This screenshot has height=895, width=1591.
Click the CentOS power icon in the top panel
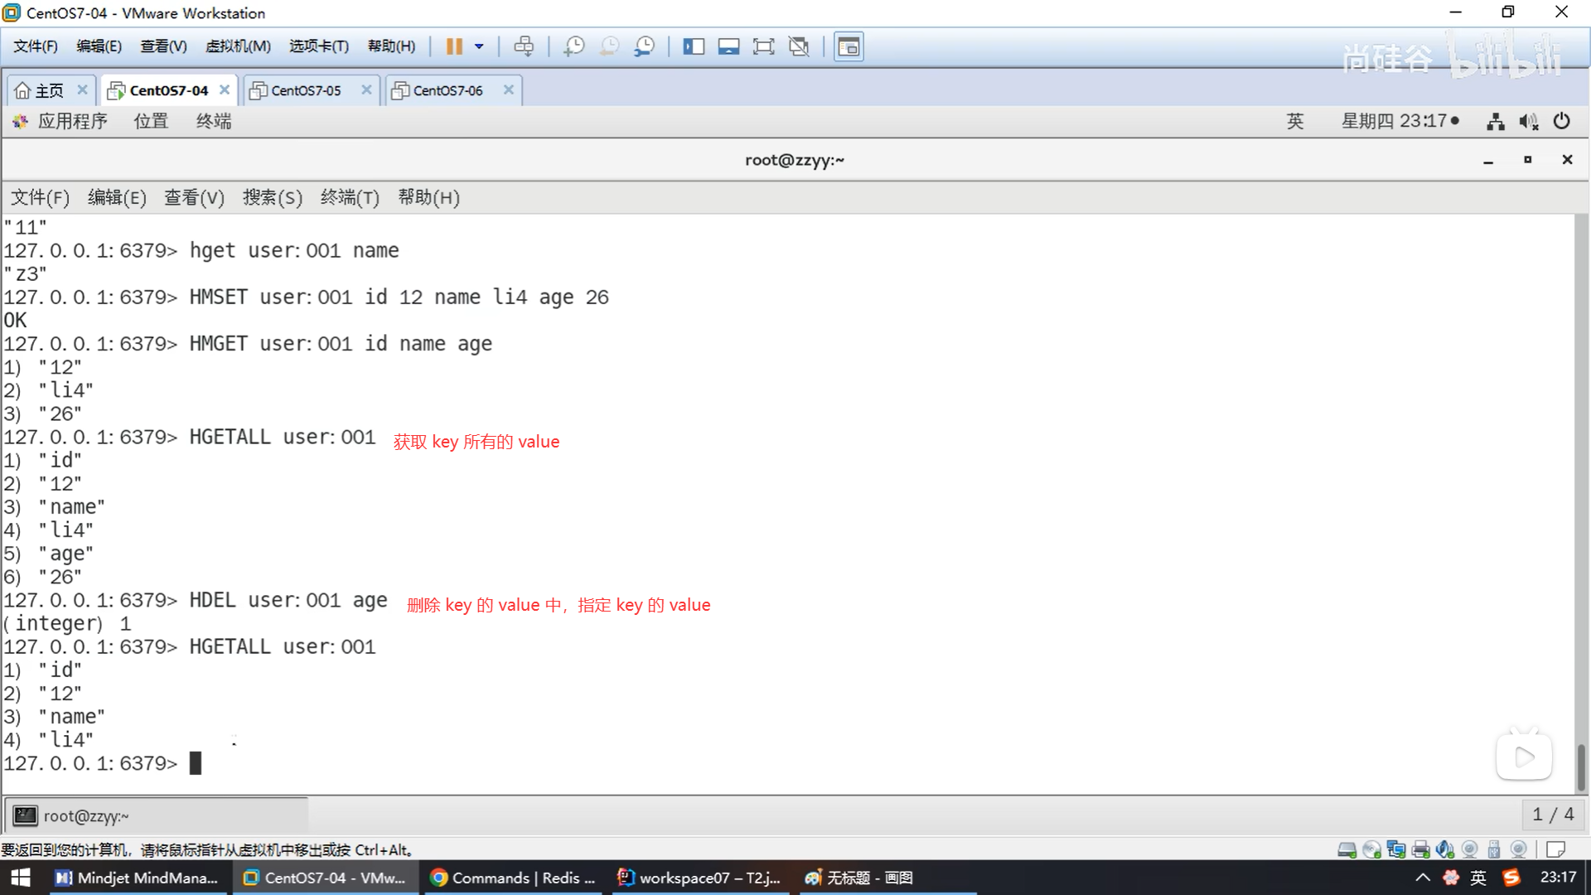click(x=1561, y=121)
